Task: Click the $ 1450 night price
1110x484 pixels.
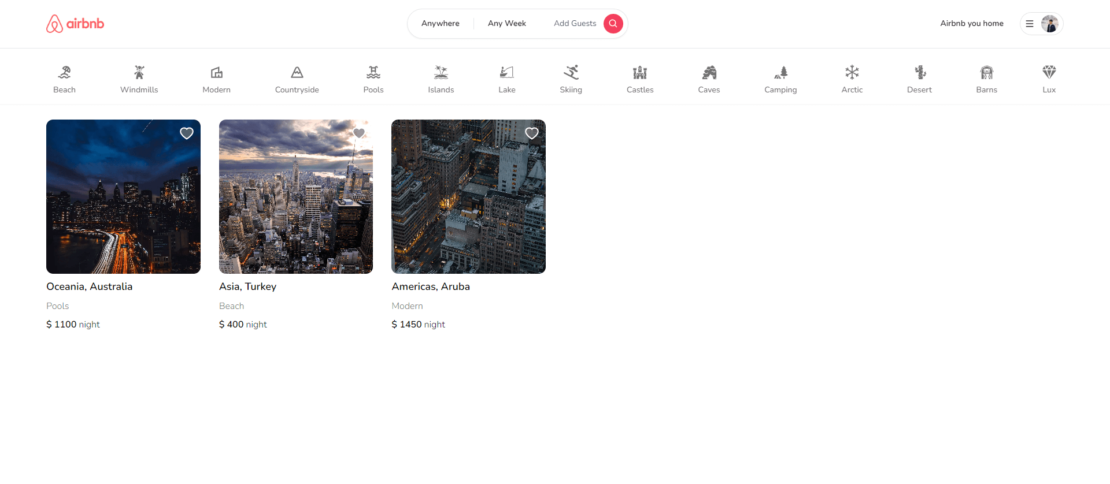Action: pos(419,325)
